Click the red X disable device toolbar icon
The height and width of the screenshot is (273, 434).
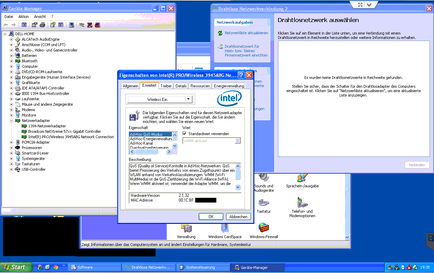[89, 25]
